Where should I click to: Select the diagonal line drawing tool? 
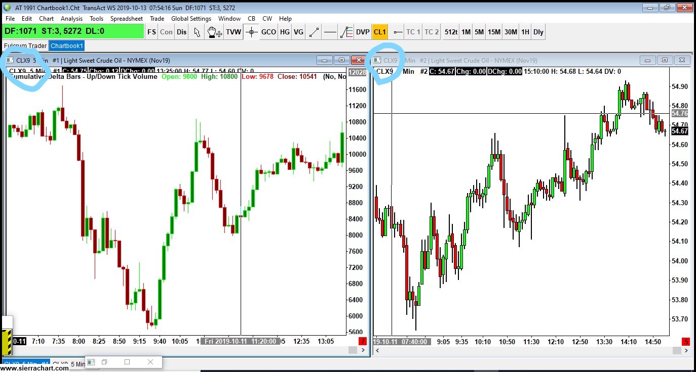click(x=314, y=32)
